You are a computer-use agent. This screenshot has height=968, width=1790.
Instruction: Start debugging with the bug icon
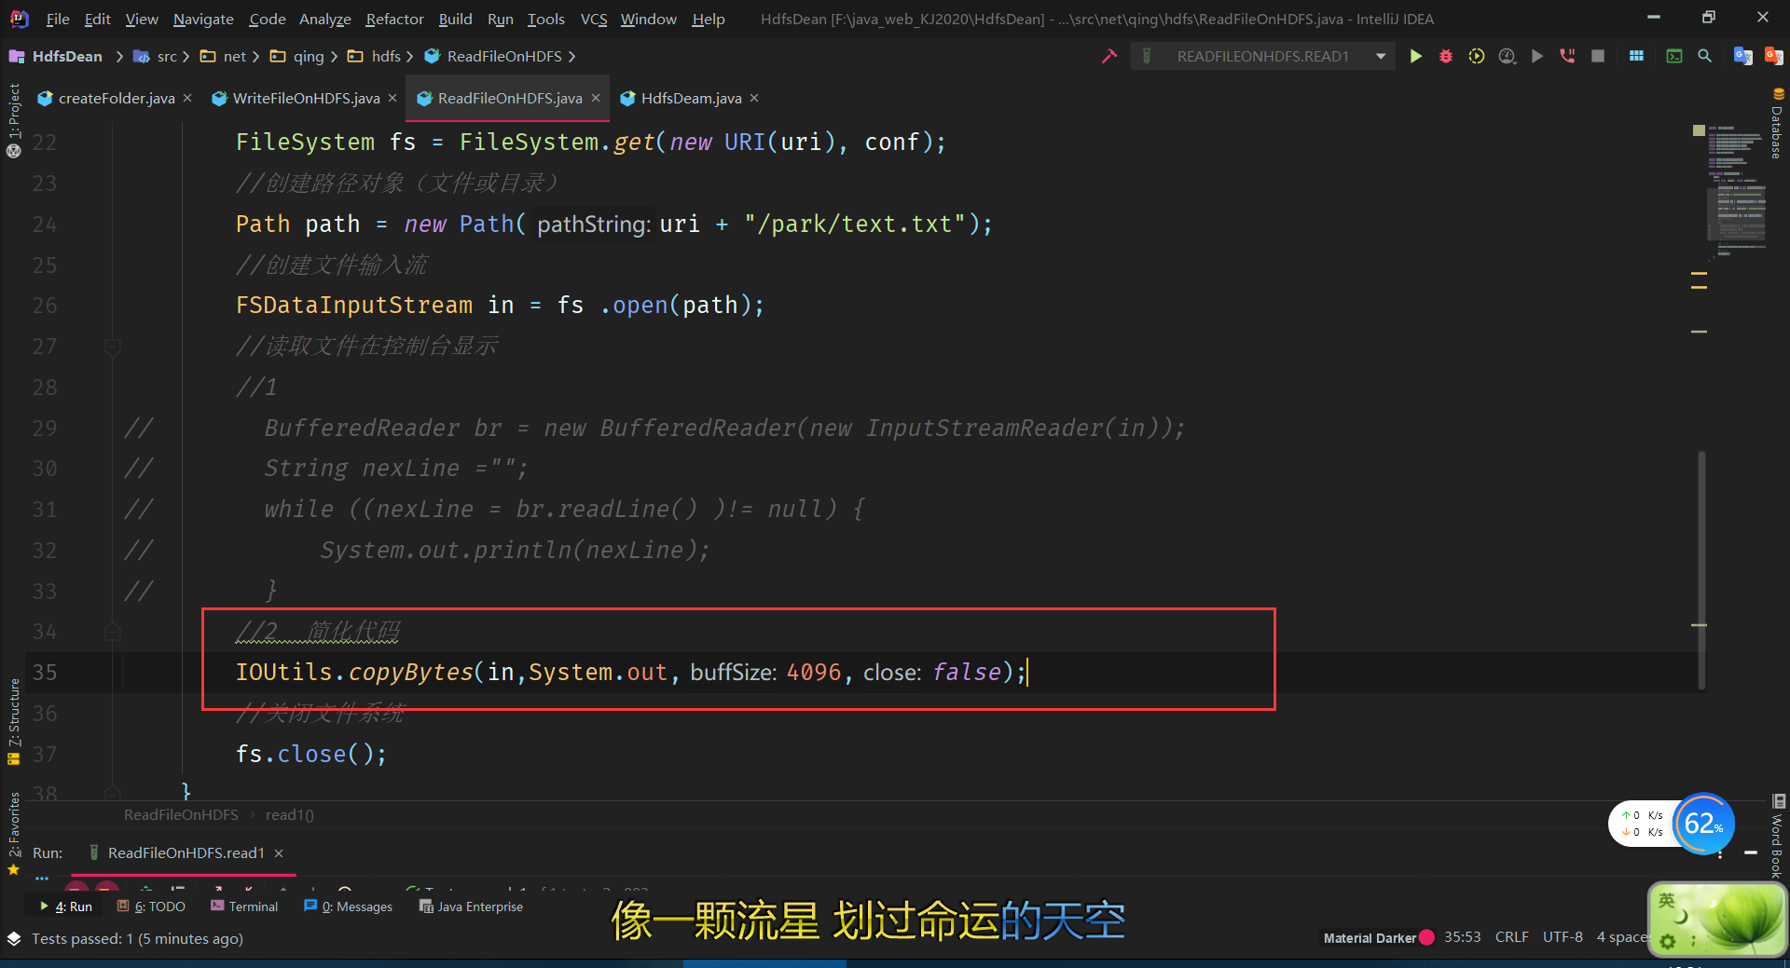(1446, 56)
